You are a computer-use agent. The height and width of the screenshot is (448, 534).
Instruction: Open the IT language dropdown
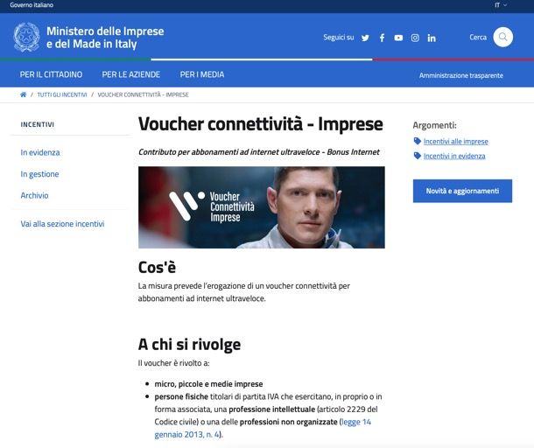pyautogui.click(x=500, y=5)
